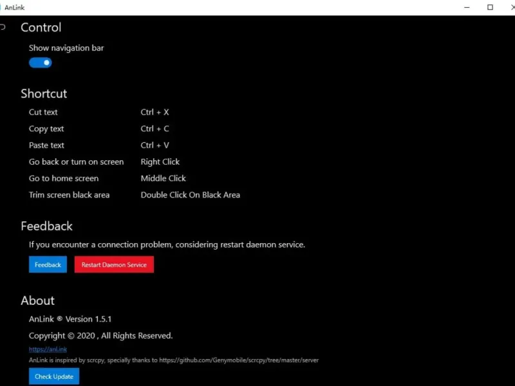Click the blue Feedback button
This screenshot has height=386, width=515.
point(48,264)
